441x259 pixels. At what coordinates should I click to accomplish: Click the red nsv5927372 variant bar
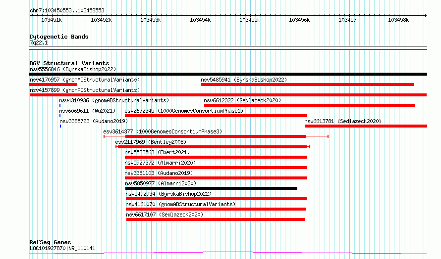click(216, 168)
